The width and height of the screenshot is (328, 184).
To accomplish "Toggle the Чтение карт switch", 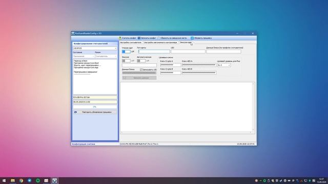I will (x=126, y=52).
